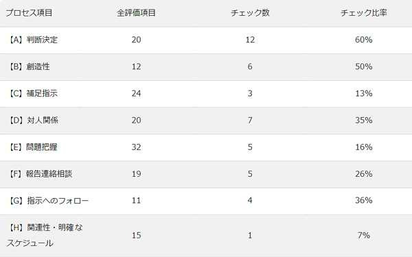Click the 36% value for 指示へのフォロー
Screen dimensions: 412x257
click(364, 201)
